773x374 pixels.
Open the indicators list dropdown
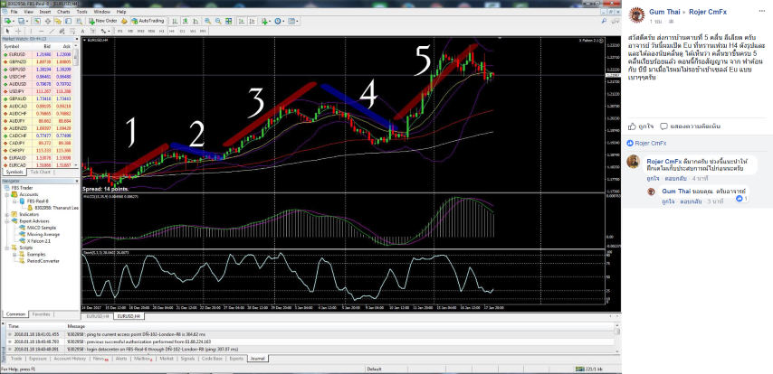pyautogui.click(x=266, y=21)
